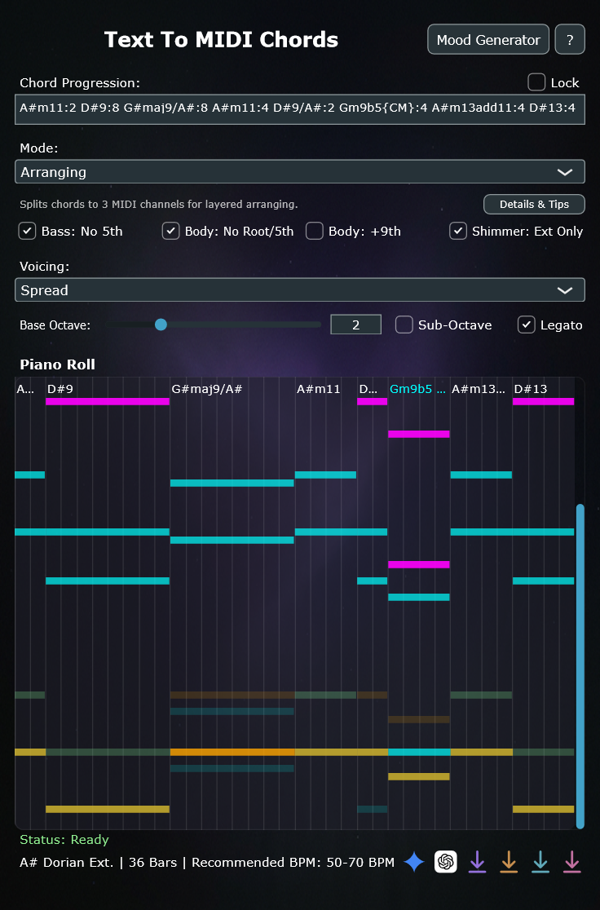The width and height of the screenshot is (600, 910).
Task: Click the magenta shimmer note under D#9
Action: [108, 402]
